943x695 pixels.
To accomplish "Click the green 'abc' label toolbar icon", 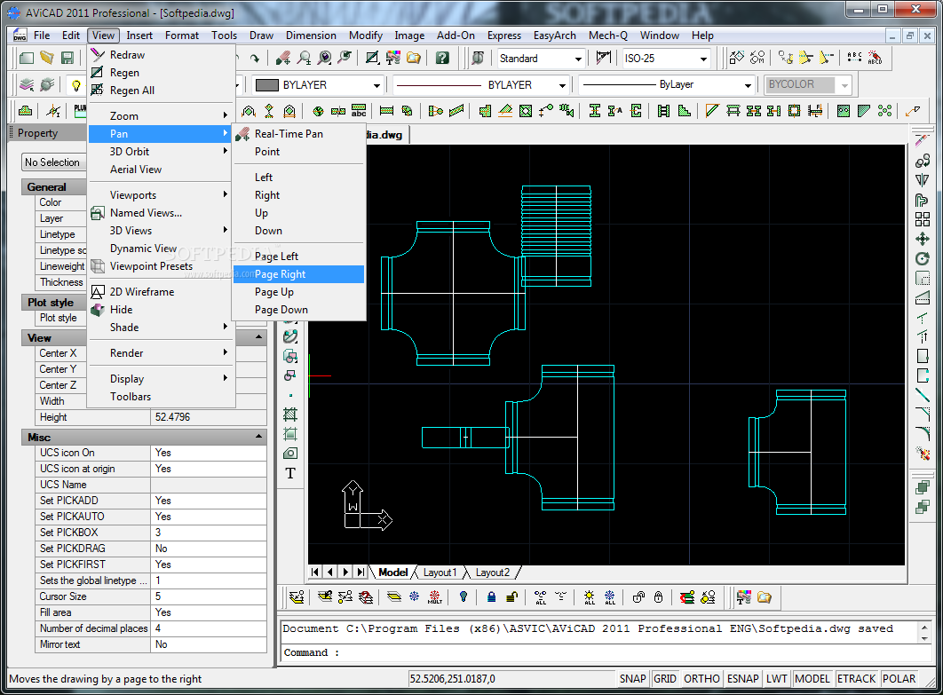I will point(359,111).
